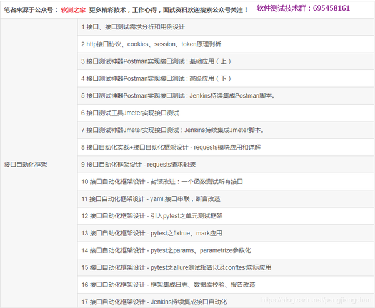Select row 12 引入pytest之单元测试框架
This screenshot has height=308, width=375.
point(226,216)
